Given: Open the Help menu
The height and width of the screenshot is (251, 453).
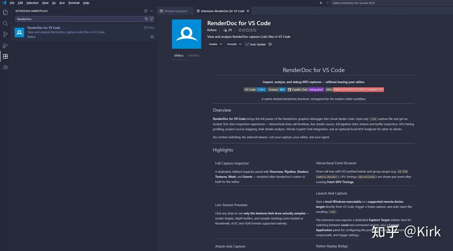Looking at the screenshot, I should (86, 3).
